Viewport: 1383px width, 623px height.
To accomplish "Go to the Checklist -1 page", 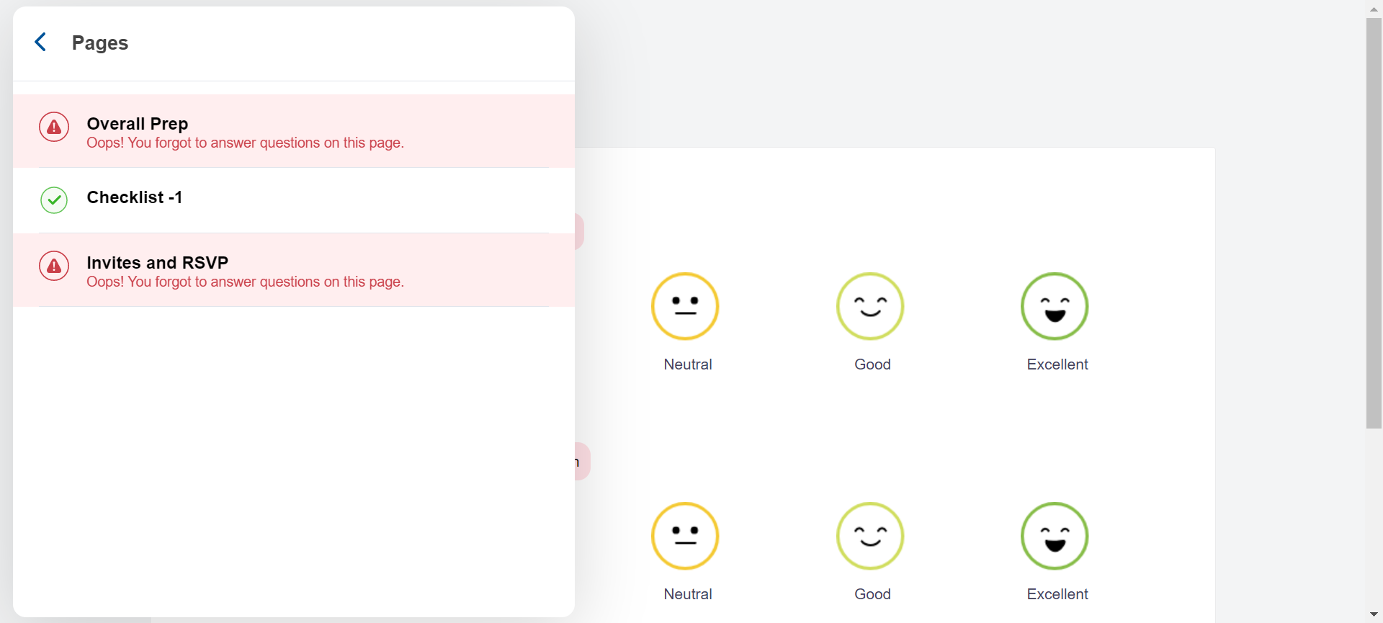I will 134,197.
